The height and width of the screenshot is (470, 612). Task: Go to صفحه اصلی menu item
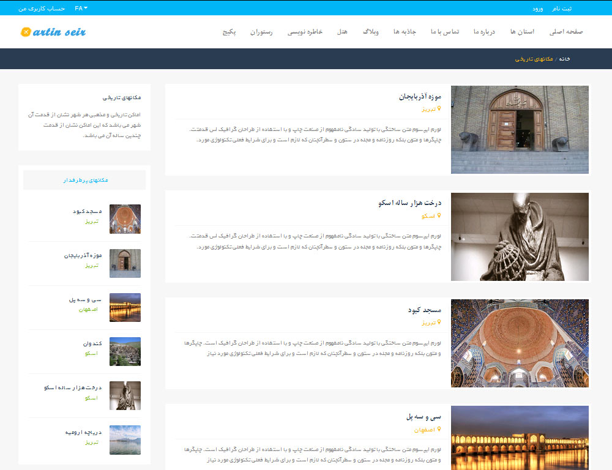(x=566, y=32)
